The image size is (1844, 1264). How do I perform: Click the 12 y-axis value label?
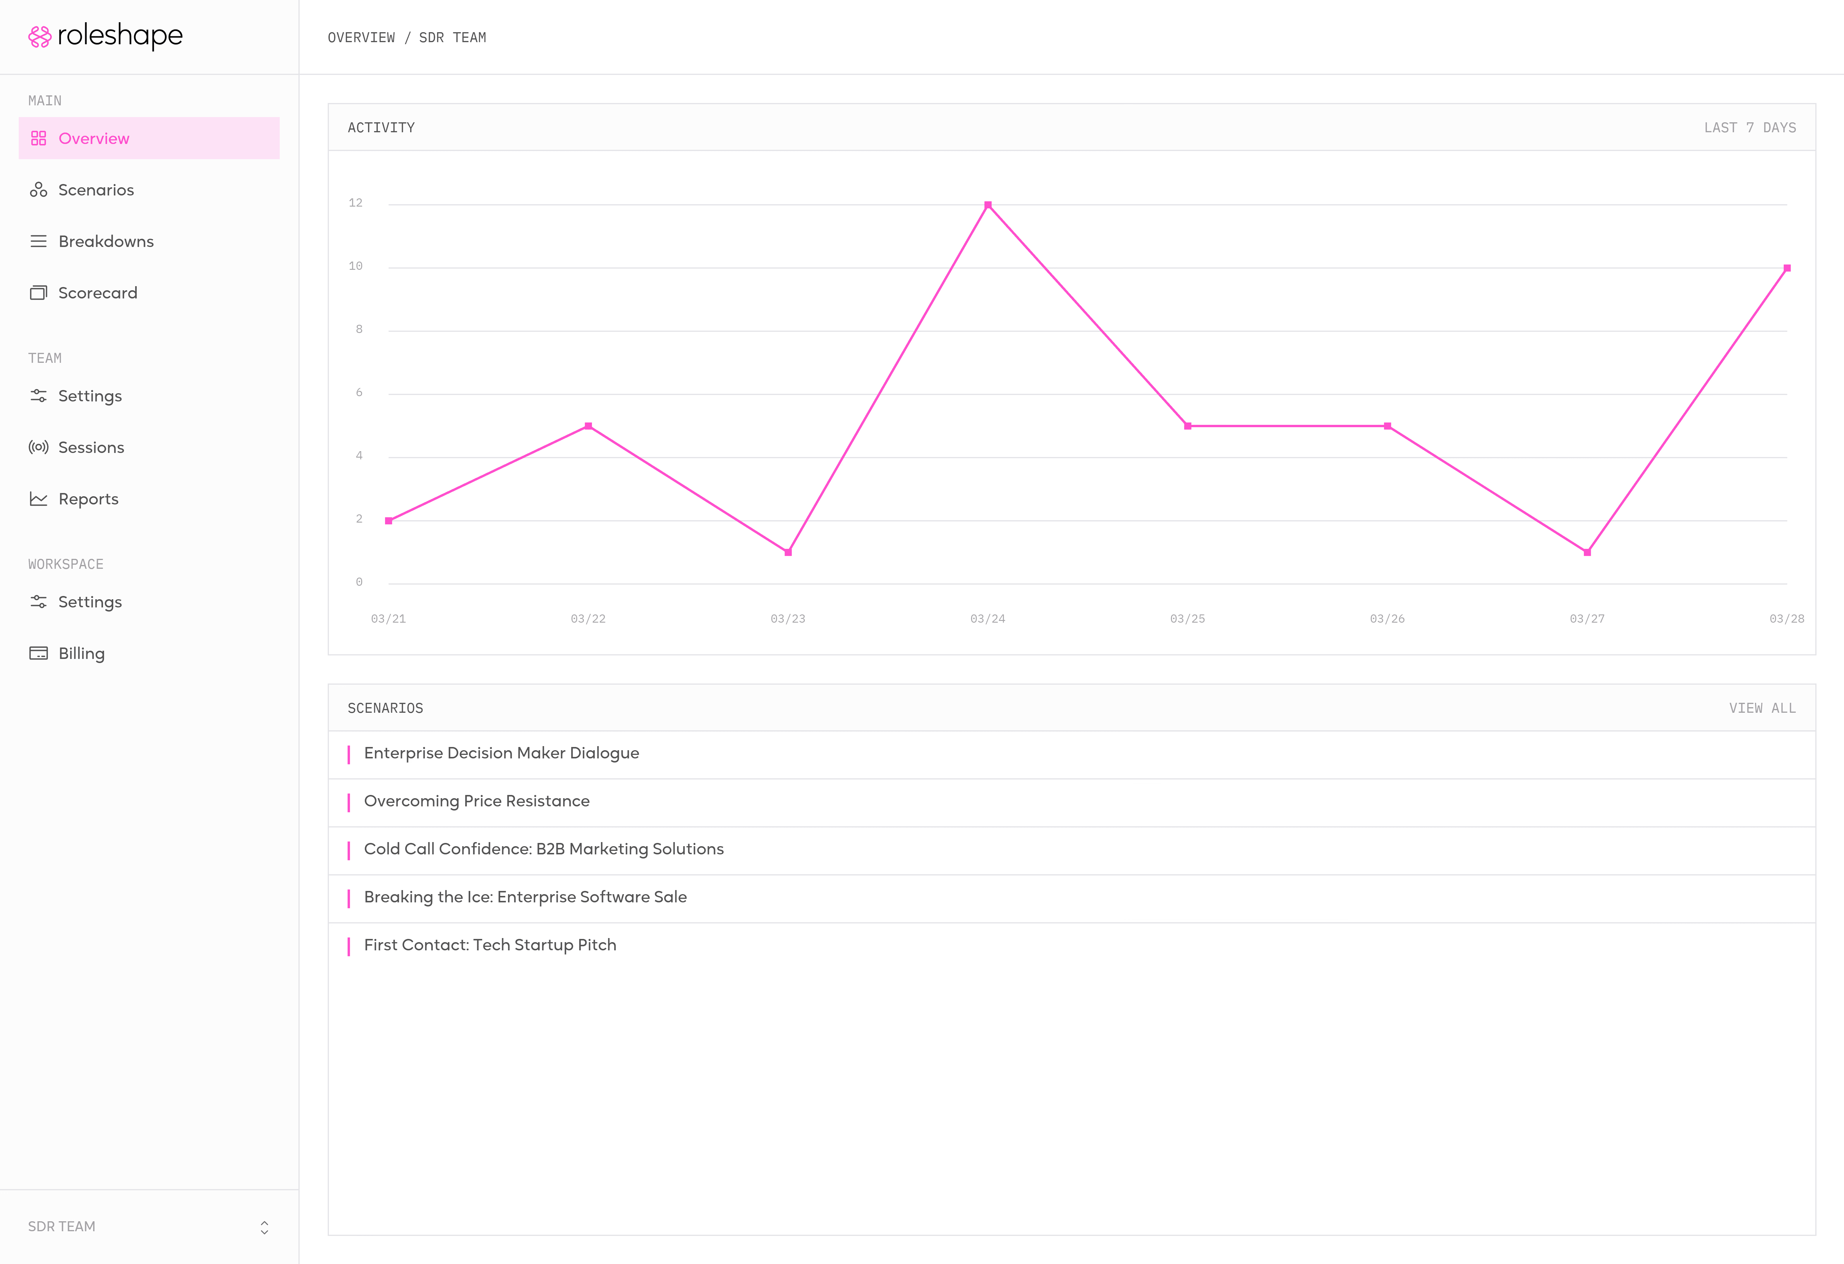356,203
